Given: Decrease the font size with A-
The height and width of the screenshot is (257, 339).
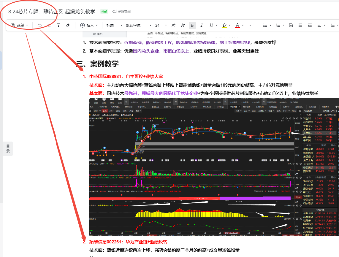Looking at the screenshot, I should pos(183,25).
